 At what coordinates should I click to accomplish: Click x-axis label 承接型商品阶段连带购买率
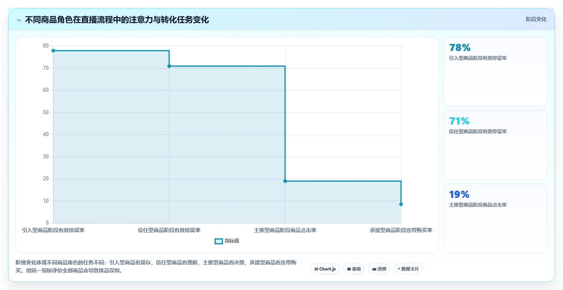[x=401, y=230]
